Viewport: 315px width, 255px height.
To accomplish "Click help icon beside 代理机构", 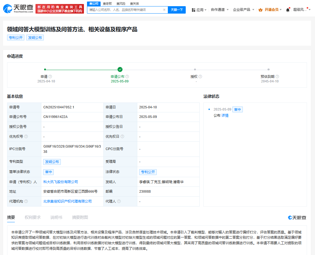I will 26,201.
